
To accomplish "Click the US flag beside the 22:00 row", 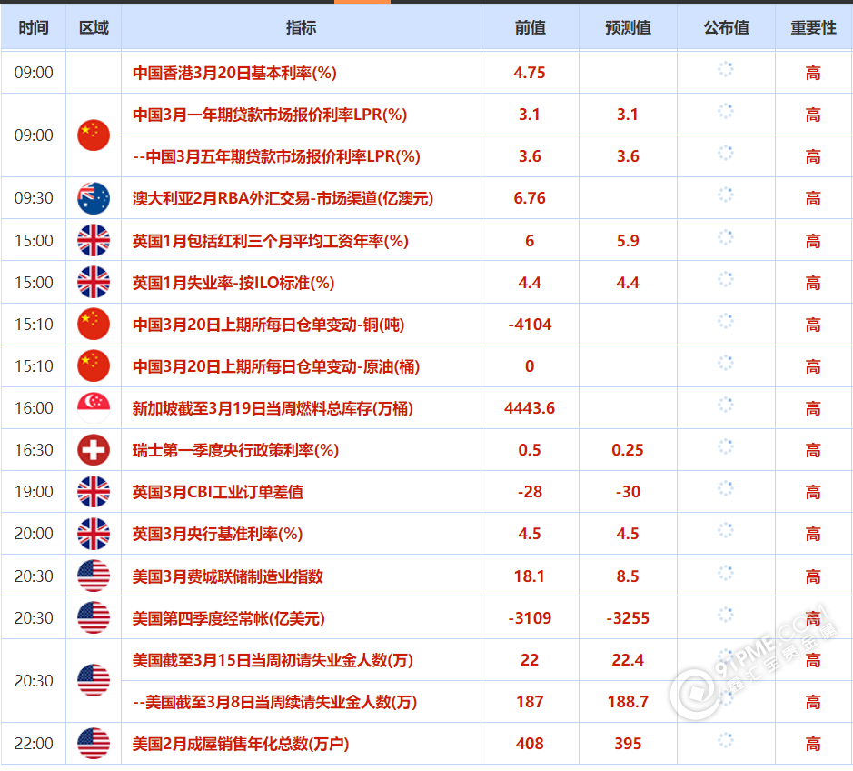I will 94,744.
